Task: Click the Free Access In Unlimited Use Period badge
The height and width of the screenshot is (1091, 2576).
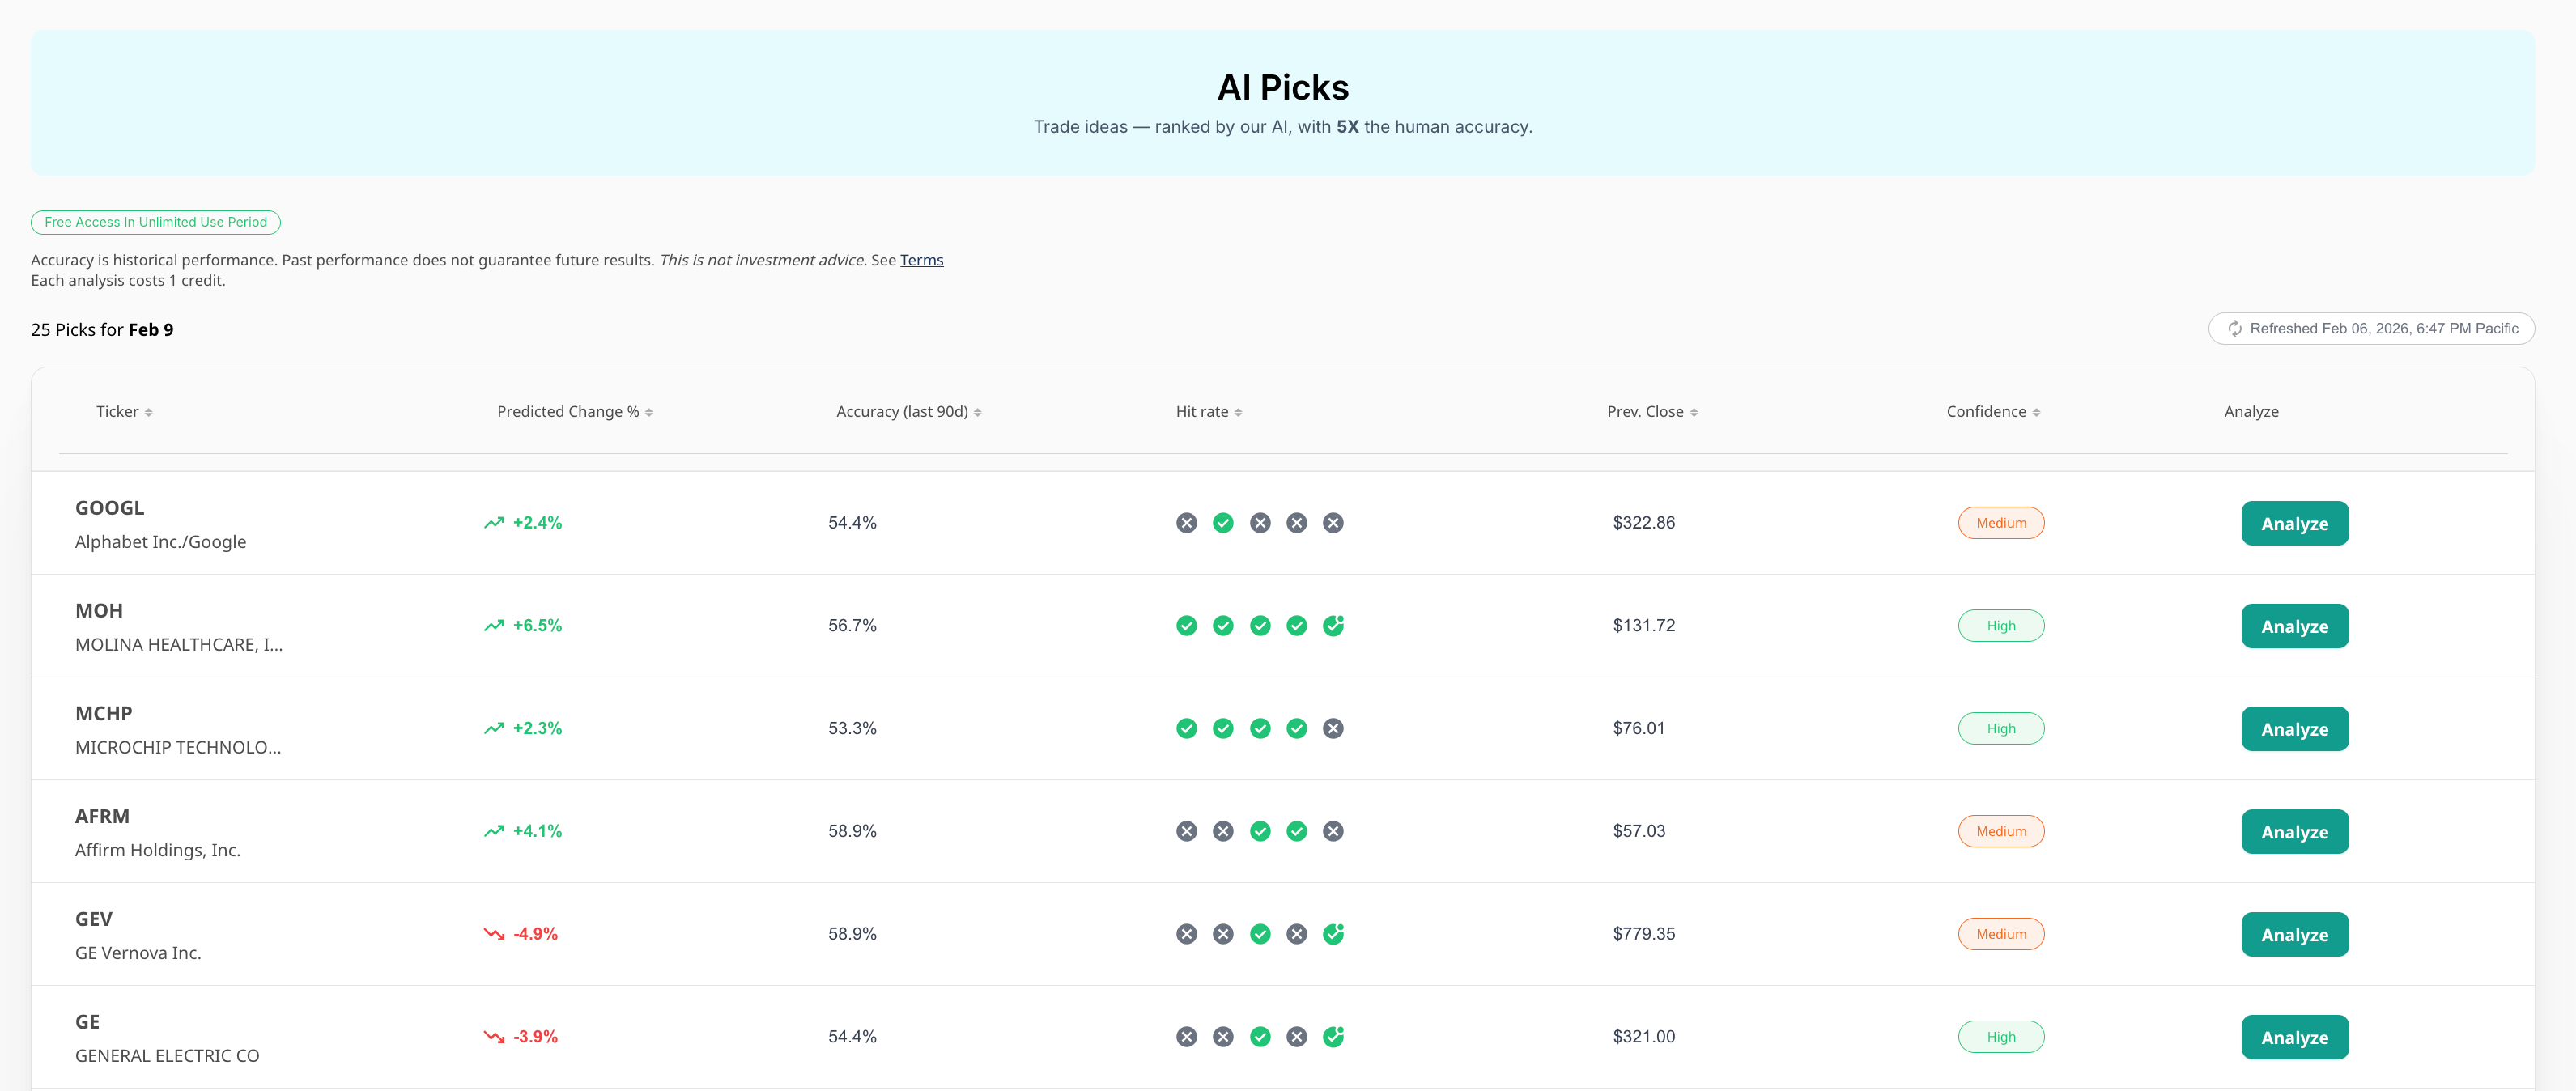Action: click(155, 222)
